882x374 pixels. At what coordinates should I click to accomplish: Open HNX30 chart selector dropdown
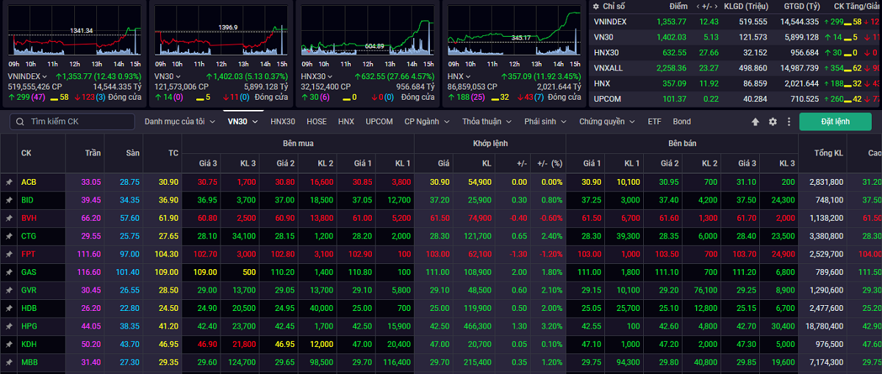[316, 76]
